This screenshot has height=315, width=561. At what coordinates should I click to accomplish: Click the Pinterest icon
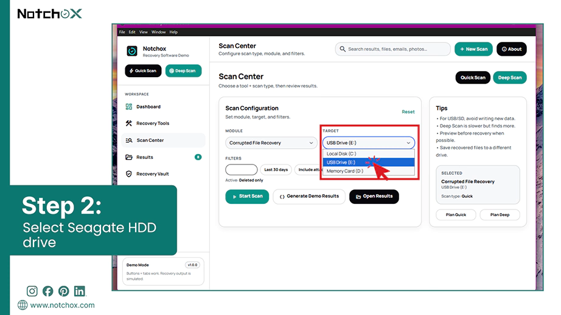pos(64,291)
